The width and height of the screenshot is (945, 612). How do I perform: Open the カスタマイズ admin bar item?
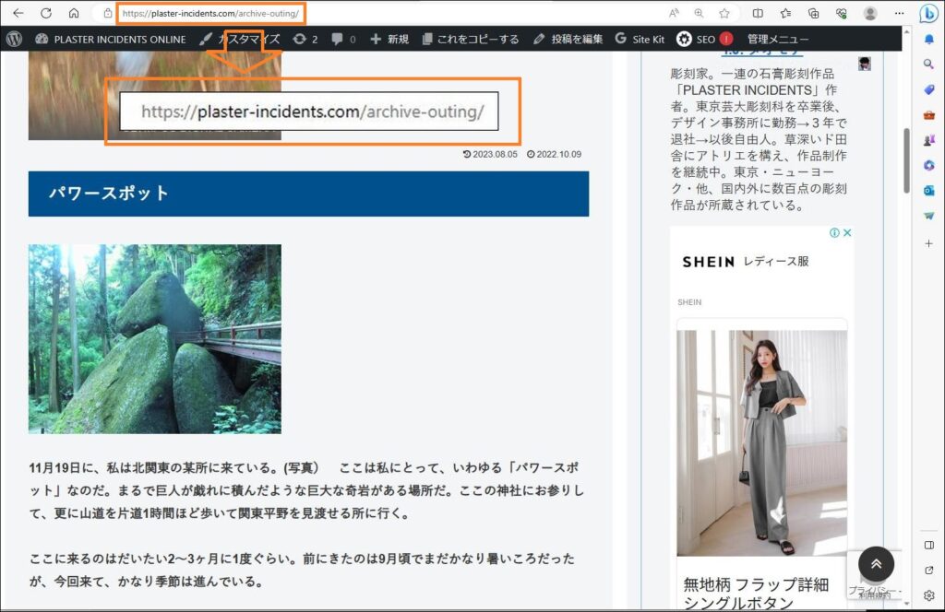pos(240,39)
